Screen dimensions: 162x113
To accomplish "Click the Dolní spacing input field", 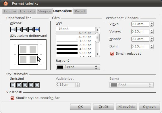I will point(140,47).
